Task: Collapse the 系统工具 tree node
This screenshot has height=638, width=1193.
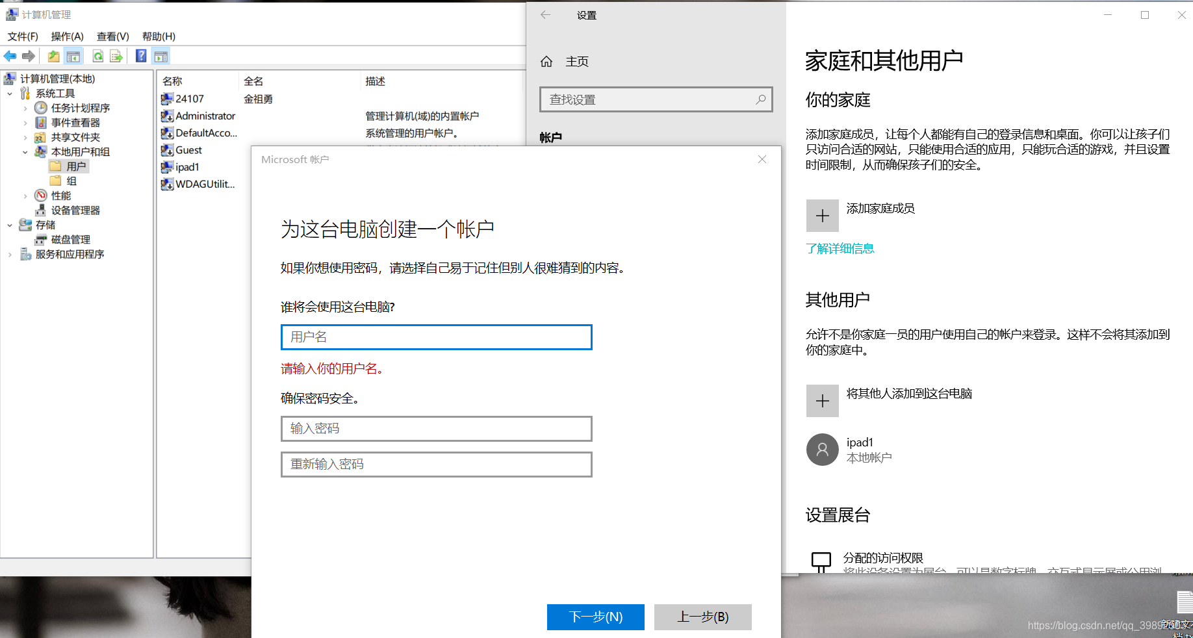Action: pyautogui.click(x=10, y=94)
